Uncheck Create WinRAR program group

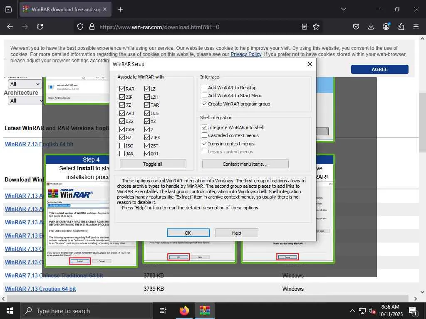pyautogui.click(x=204, y=103)
